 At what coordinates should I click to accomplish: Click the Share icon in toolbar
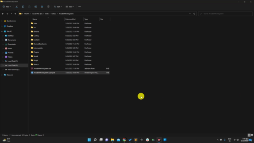(x=42, y=7)
